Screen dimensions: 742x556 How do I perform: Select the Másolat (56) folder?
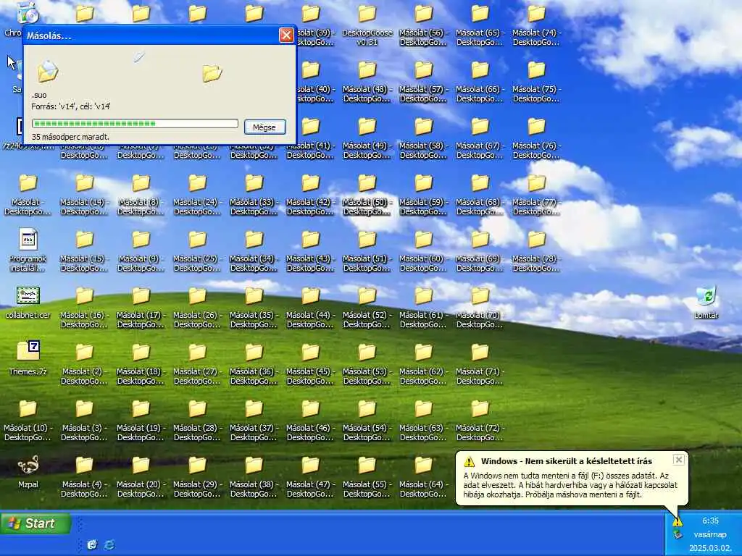click(423, 24)
